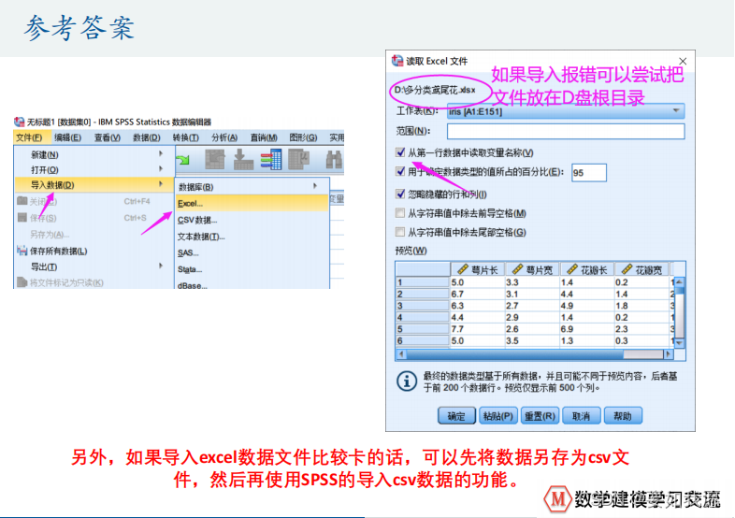
Task: Click the 花瓣长 column header in preview
Action: point(587,269)
